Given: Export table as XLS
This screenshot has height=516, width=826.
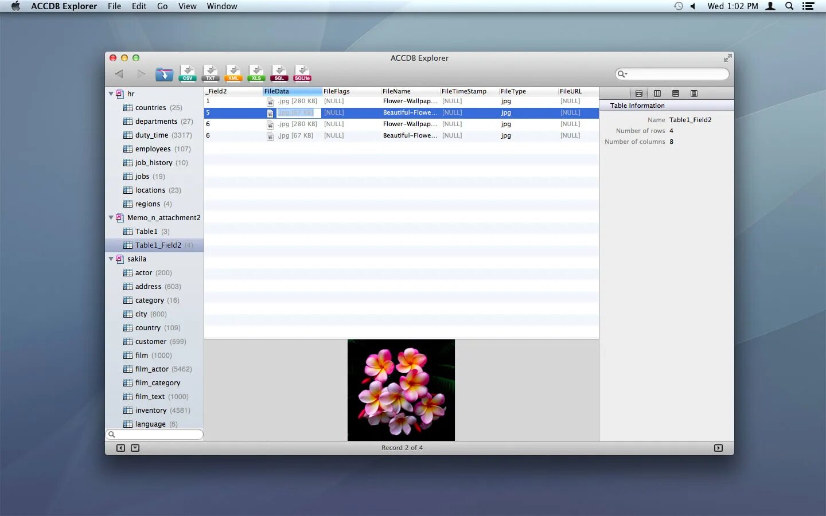Looking at the screenshot, I should pos(256,73).
